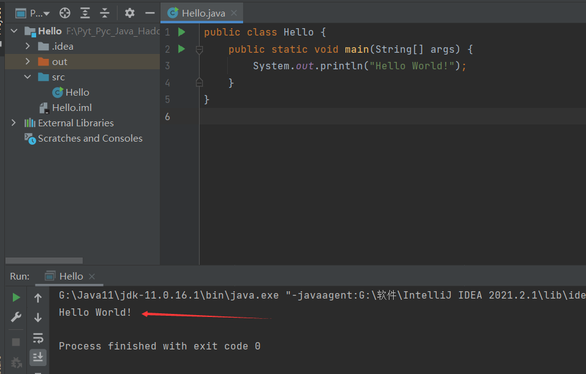Click "Hello World!" output in console
This screenshot has width=586, height=374.
[x=95, y=312]
